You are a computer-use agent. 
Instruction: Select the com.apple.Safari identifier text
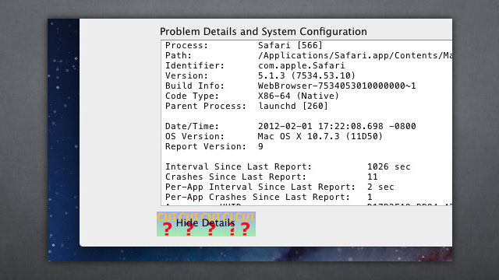click(302, 65)
